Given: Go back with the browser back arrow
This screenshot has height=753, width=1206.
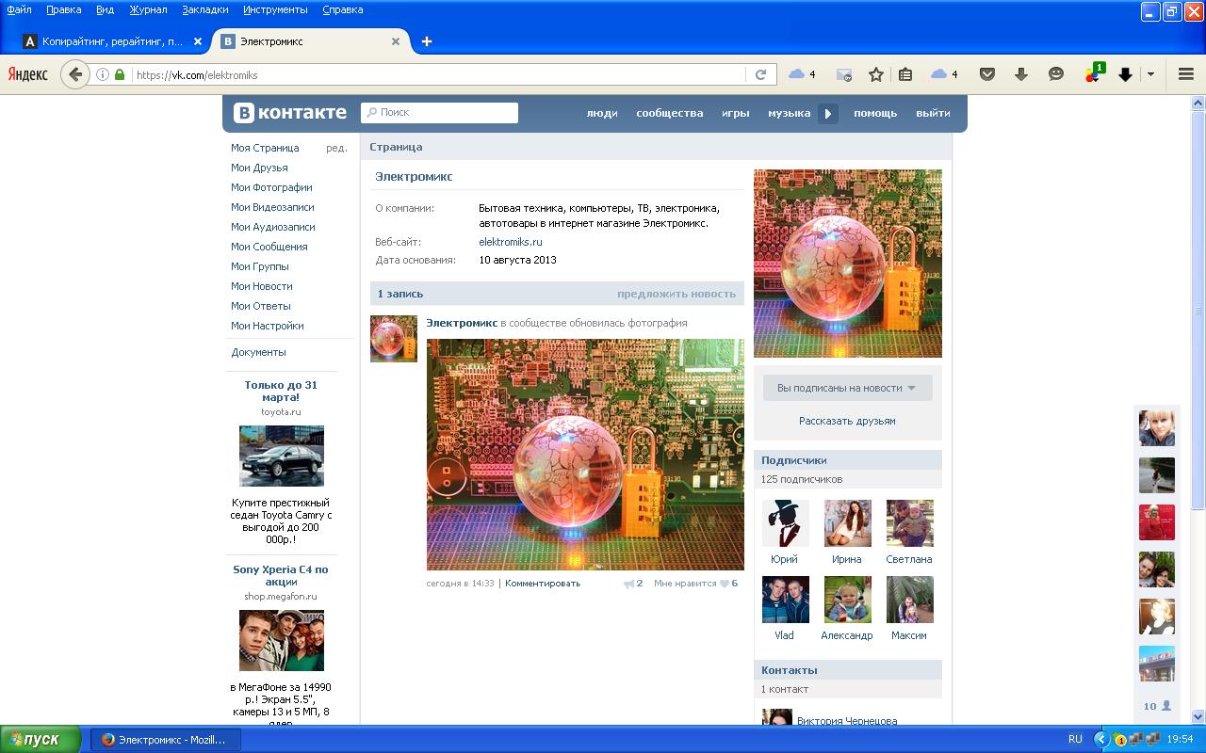Looking at the screenshot, I should coord(75,74).
